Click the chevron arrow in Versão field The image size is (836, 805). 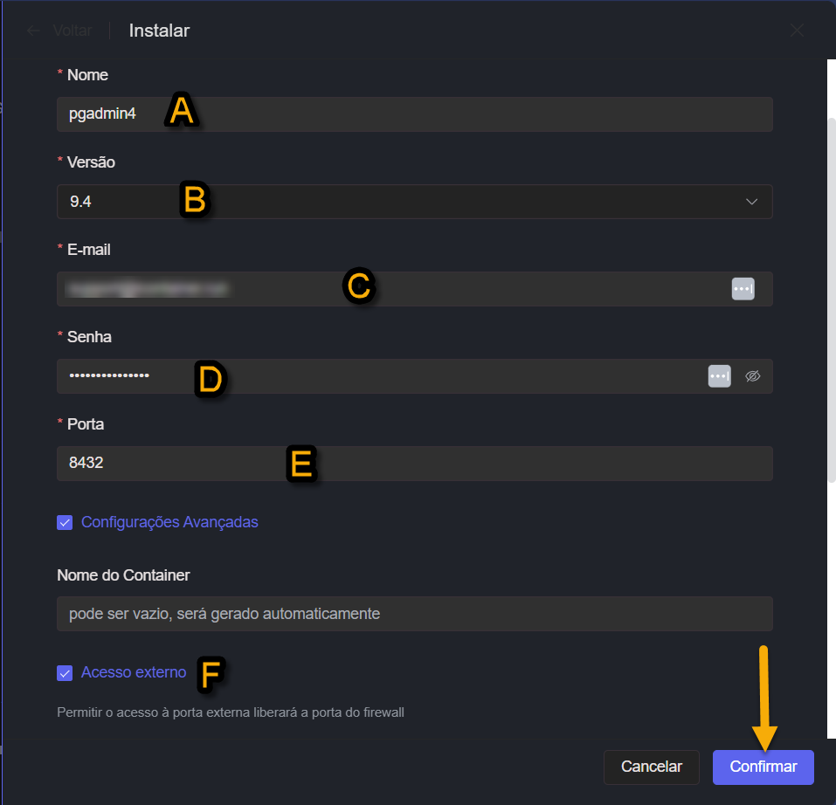click(752, 202)
